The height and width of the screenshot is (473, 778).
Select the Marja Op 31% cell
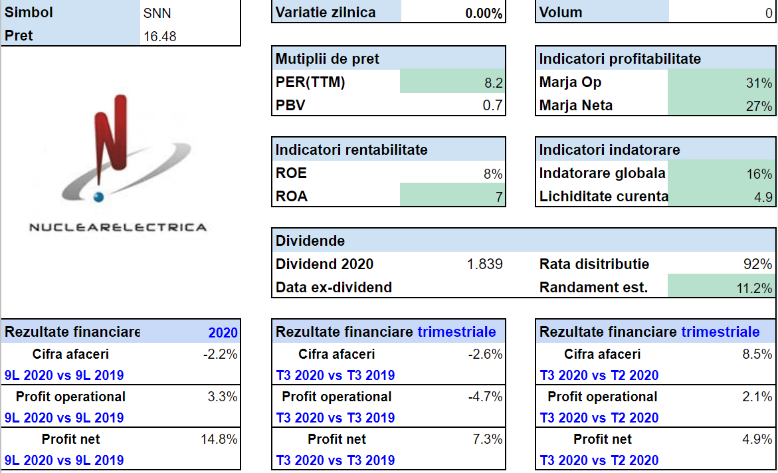(721, 82)
